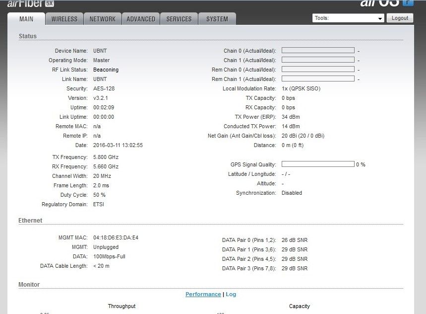Switch to the WIRELESS tab
Screen dimensions: 426x314
(64, 19)
